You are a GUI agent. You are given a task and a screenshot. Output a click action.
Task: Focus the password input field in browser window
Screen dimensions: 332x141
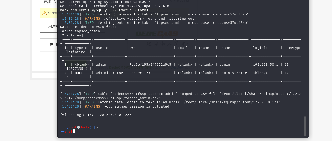(49, 54)
